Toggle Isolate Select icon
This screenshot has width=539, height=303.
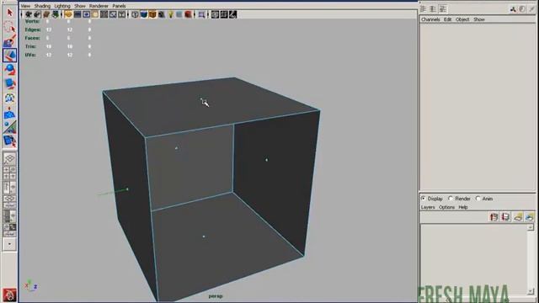pyautogui.click(x=202, y=14)
